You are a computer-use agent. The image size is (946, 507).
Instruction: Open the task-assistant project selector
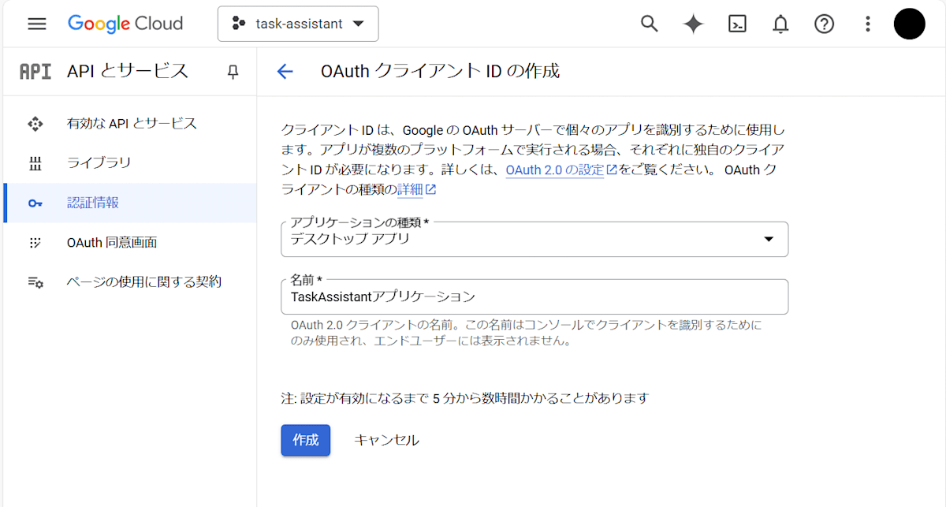(298, 24)
